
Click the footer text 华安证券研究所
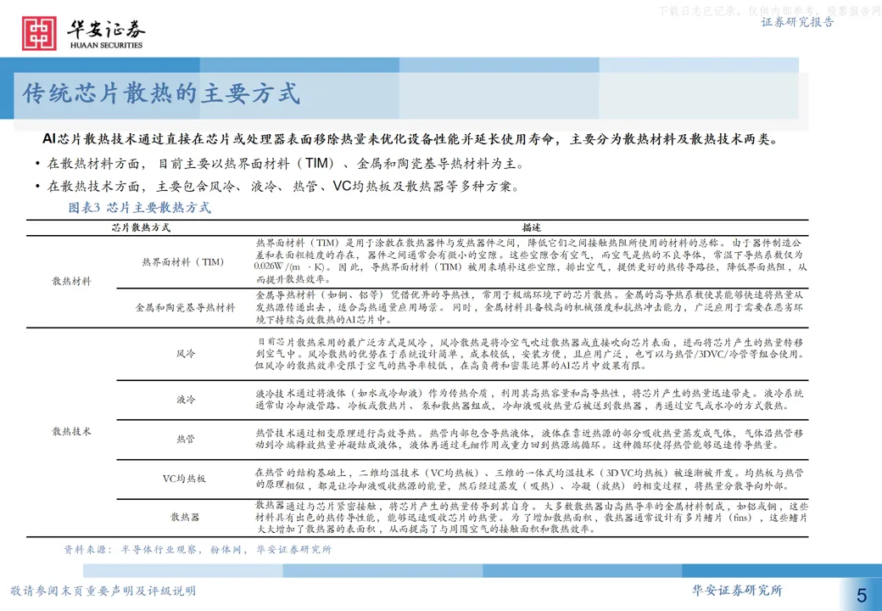737,591
